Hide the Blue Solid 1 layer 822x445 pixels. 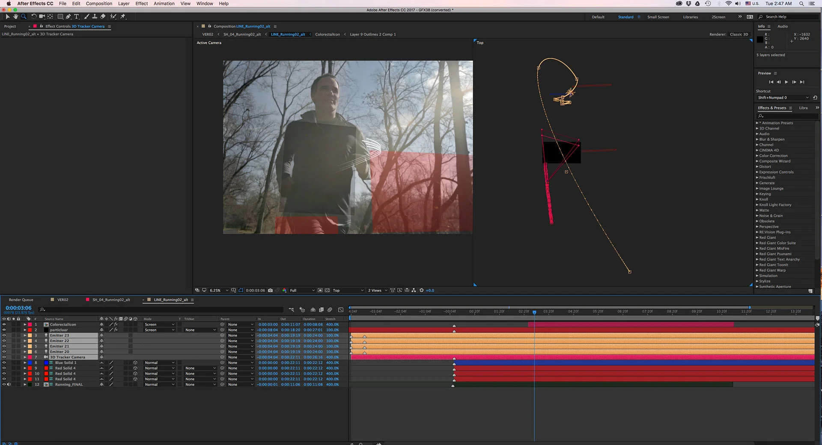coord(4,363)
